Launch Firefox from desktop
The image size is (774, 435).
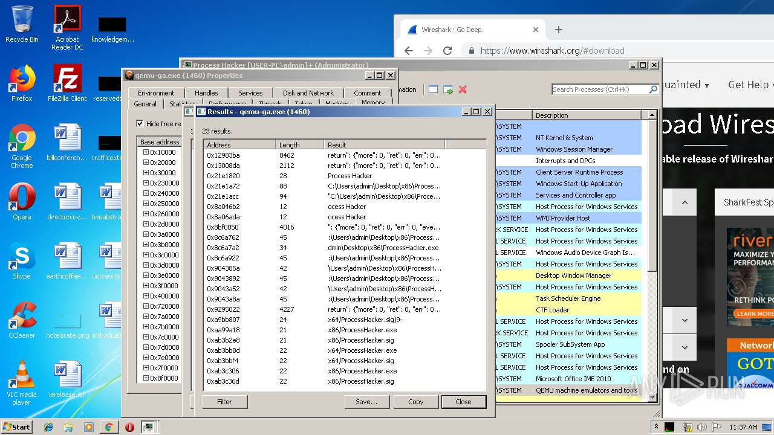[22, 83]
